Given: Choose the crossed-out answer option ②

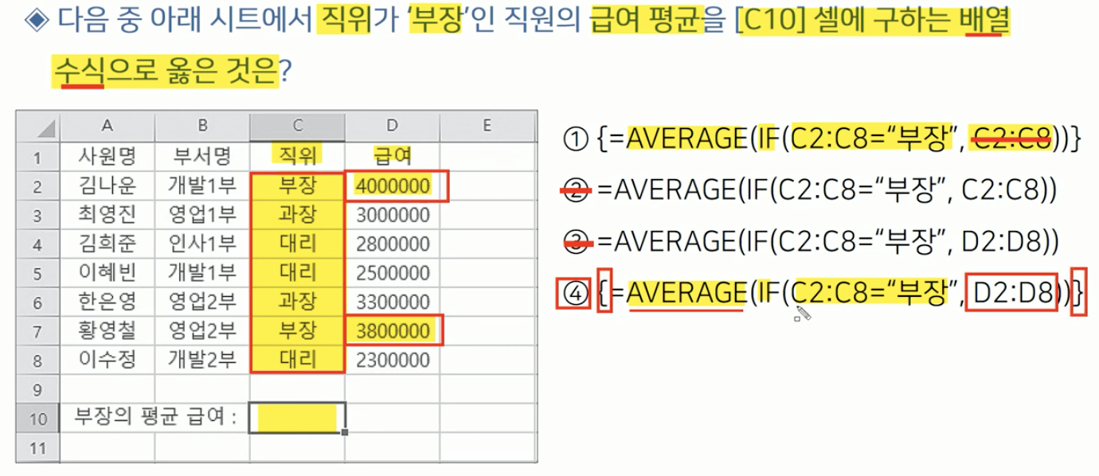Looking at the screenshot, I should pyautogui.click(x=574, y=189).
